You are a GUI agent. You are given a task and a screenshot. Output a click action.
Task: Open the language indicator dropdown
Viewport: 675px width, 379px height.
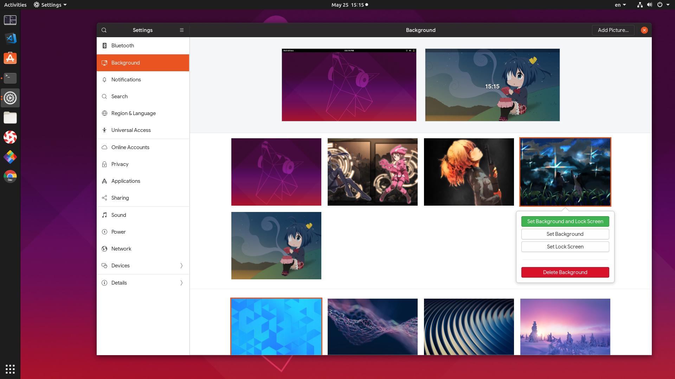pyautogui.click(x=620, y=5)
